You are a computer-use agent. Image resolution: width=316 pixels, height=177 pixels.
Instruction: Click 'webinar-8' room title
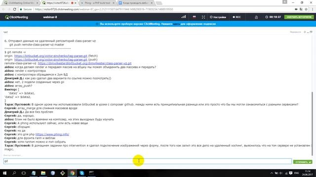coord(50,17)
